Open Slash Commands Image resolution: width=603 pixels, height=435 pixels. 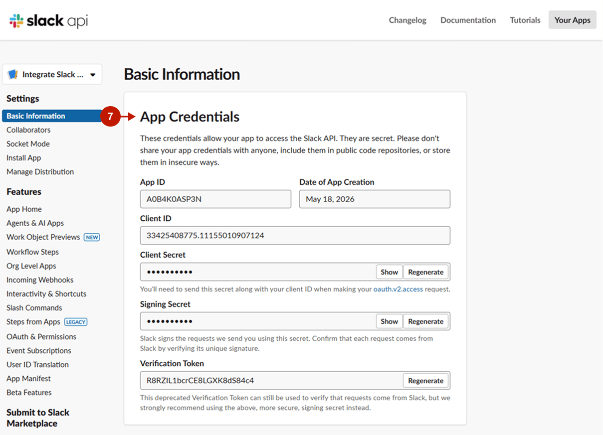(x=34, y=308)
